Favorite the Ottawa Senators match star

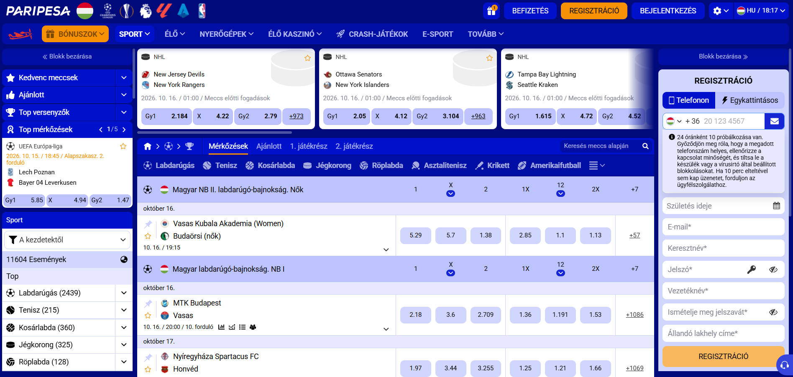click(489, 58)
